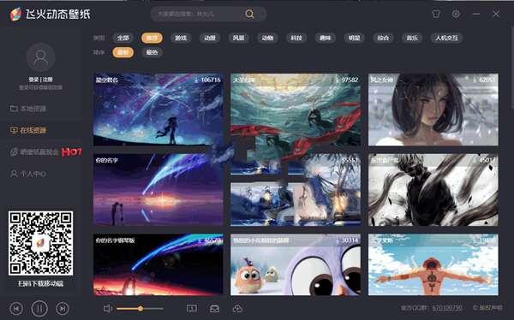Screen dimensions: 514x320
Task: Click the inbox tray icon in bottom bar
Action: coord(214,309)
